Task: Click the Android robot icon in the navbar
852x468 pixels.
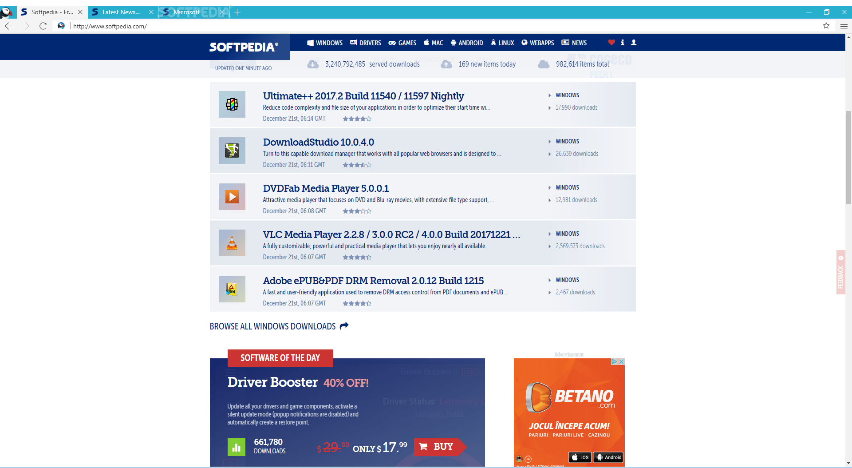Action: [x=453, y=43]
